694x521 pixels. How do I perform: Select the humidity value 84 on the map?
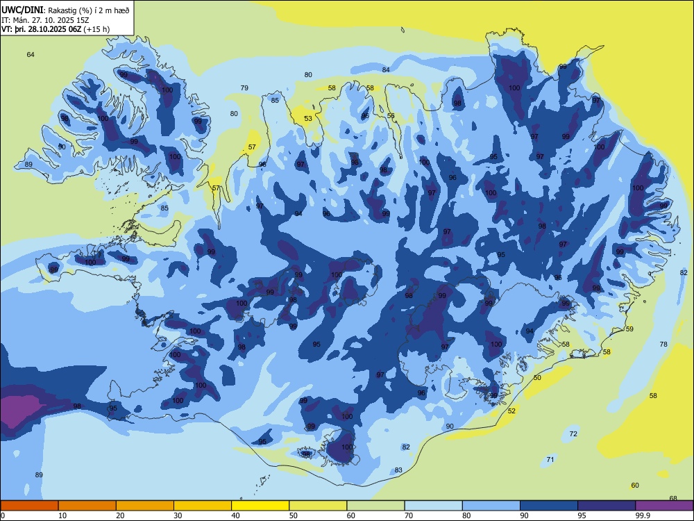point(386,69)
